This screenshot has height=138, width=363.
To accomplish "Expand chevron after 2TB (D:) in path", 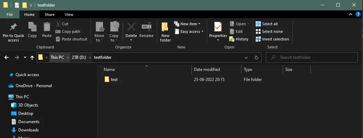I will [90, 57].
